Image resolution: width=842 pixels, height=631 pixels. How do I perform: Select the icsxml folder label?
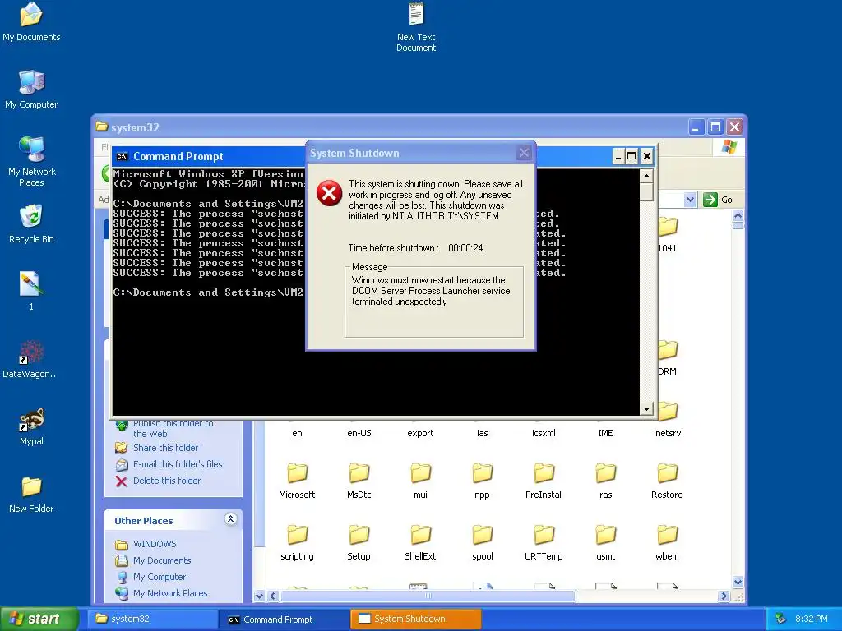(544, 433)
